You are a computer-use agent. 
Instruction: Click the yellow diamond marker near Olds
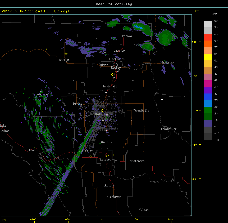click(103, 110)
